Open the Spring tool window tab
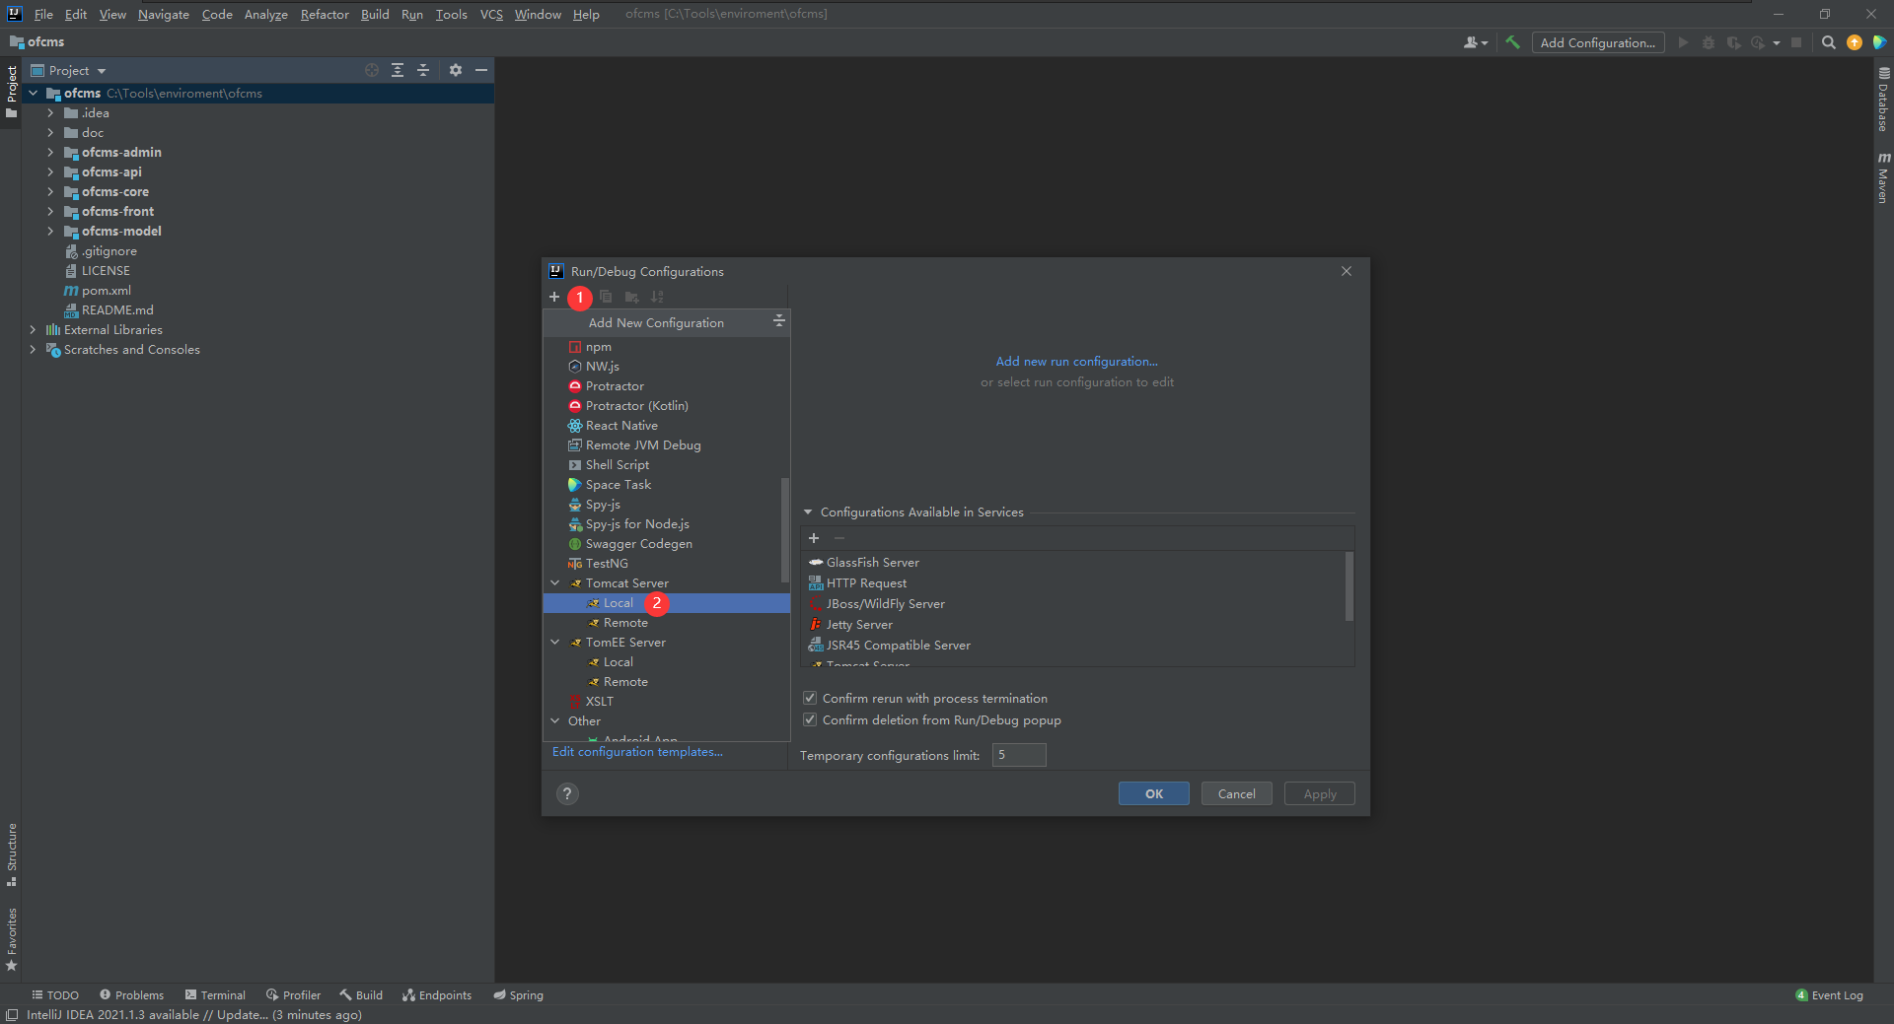This screenshot has width=1894, height=1024. coord(519,994)
